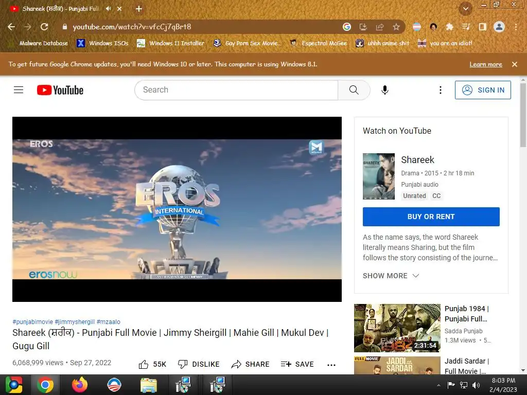Open the Shareek movie poster thumbnail
The height and width of the screenshot is (395, 527).
pos(379,176)
